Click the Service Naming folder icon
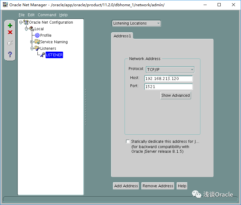 [37, 42]
